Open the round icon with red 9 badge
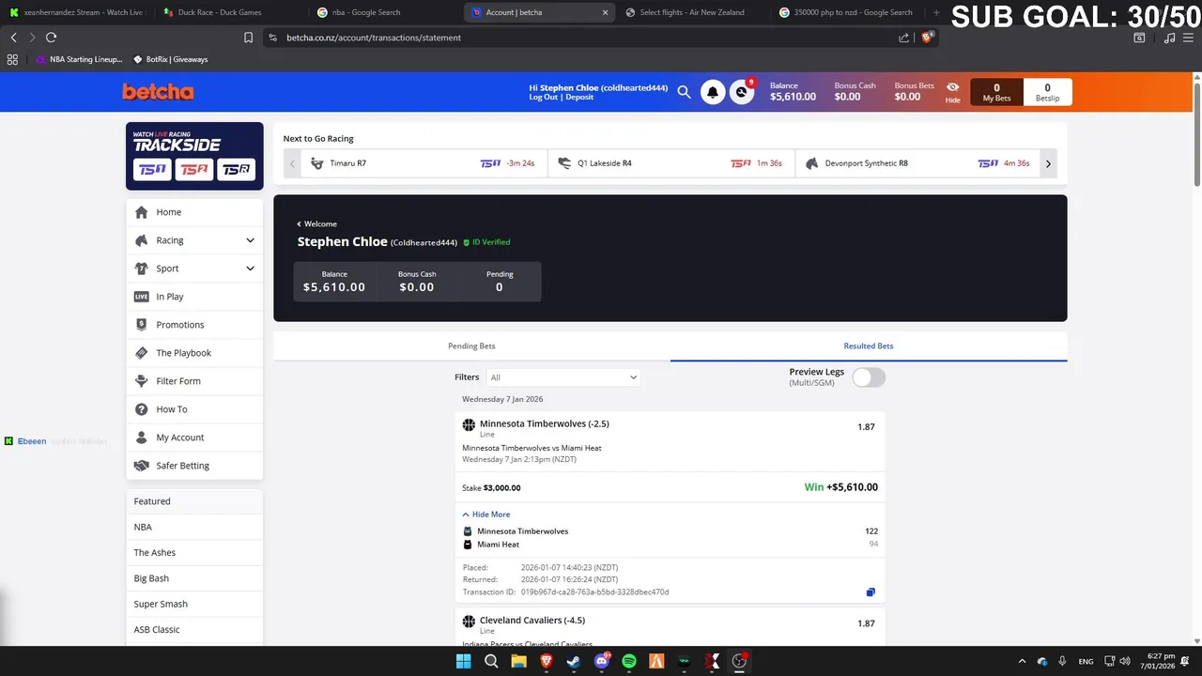Image resolution: width=1202 pixels, height=676 pixels. 742,92
